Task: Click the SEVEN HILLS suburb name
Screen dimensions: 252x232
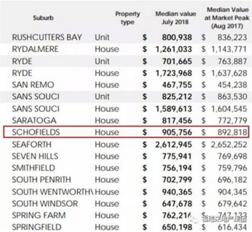Action: pyautogui.click(x=35, y=156)
